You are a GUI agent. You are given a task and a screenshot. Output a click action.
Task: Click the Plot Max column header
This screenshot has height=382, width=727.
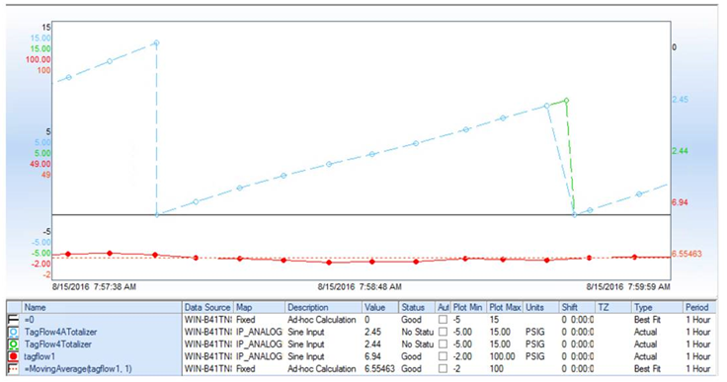[x=505, y=307]
